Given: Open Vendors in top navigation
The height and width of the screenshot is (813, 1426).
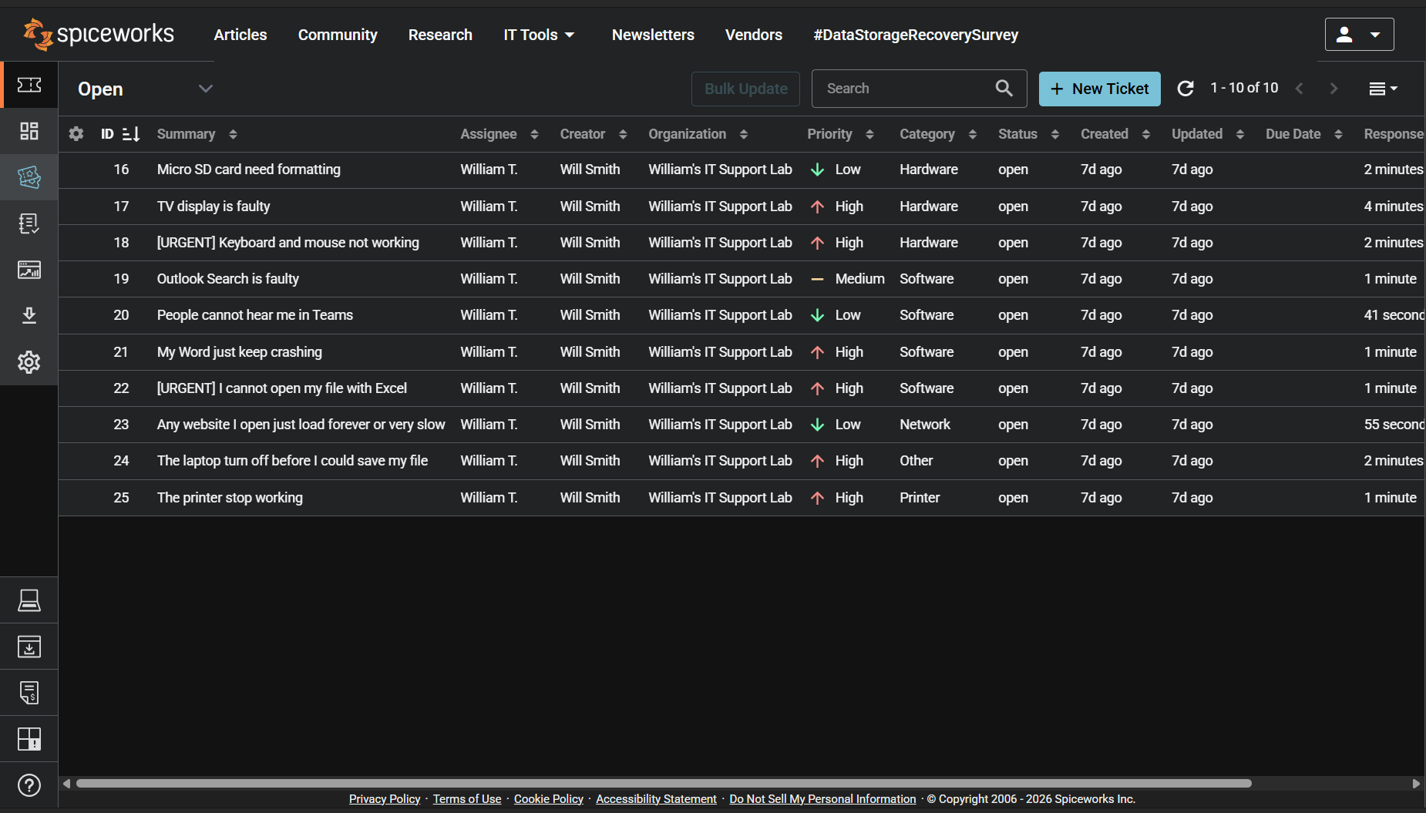Looking at the screenshot, I should pyautogui.click(x=753, y=35).
